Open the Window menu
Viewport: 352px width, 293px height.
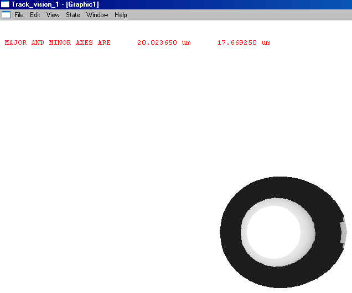click(97, 15)
